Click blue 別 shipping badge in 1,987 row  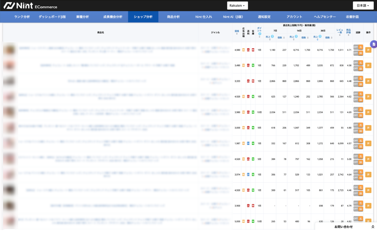tap(248, 143)
